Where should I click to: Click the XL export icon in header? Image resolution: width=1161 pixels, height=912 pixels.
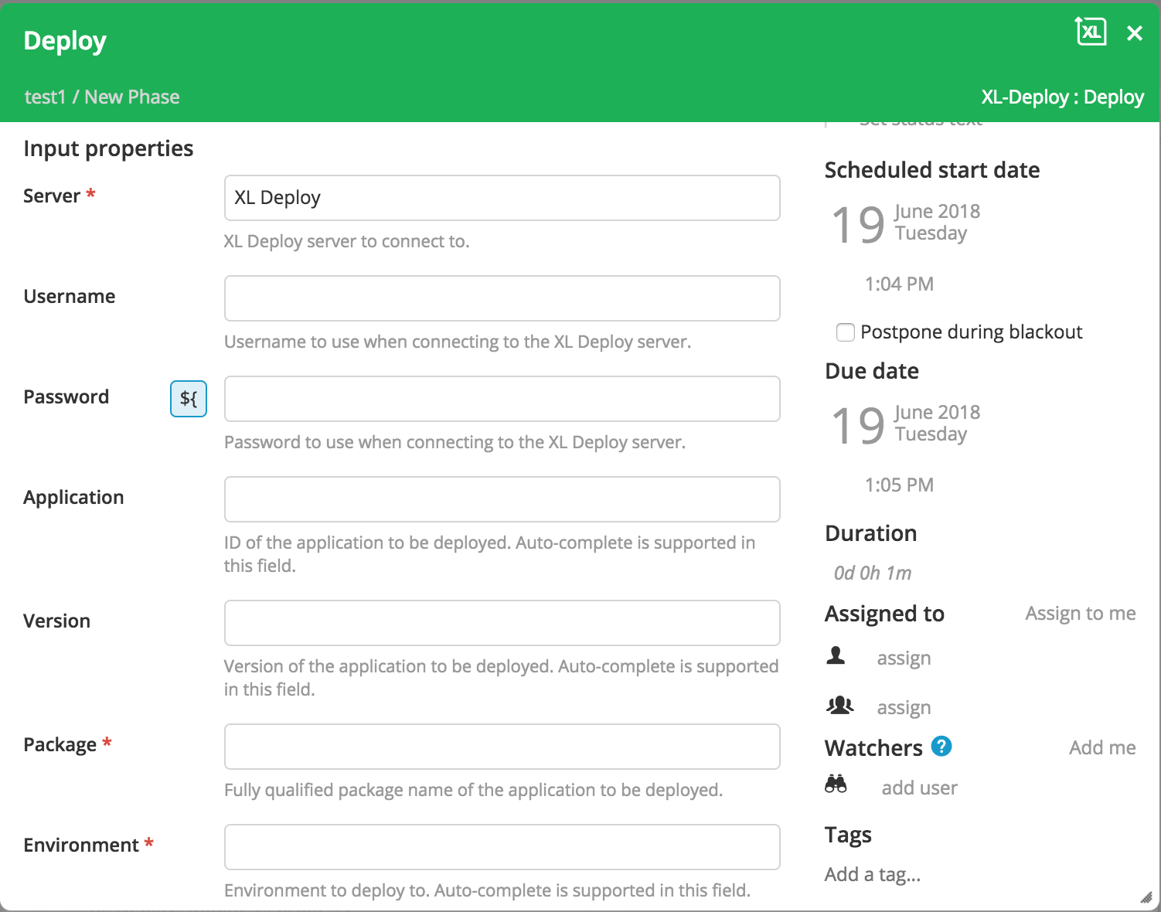1091,32
